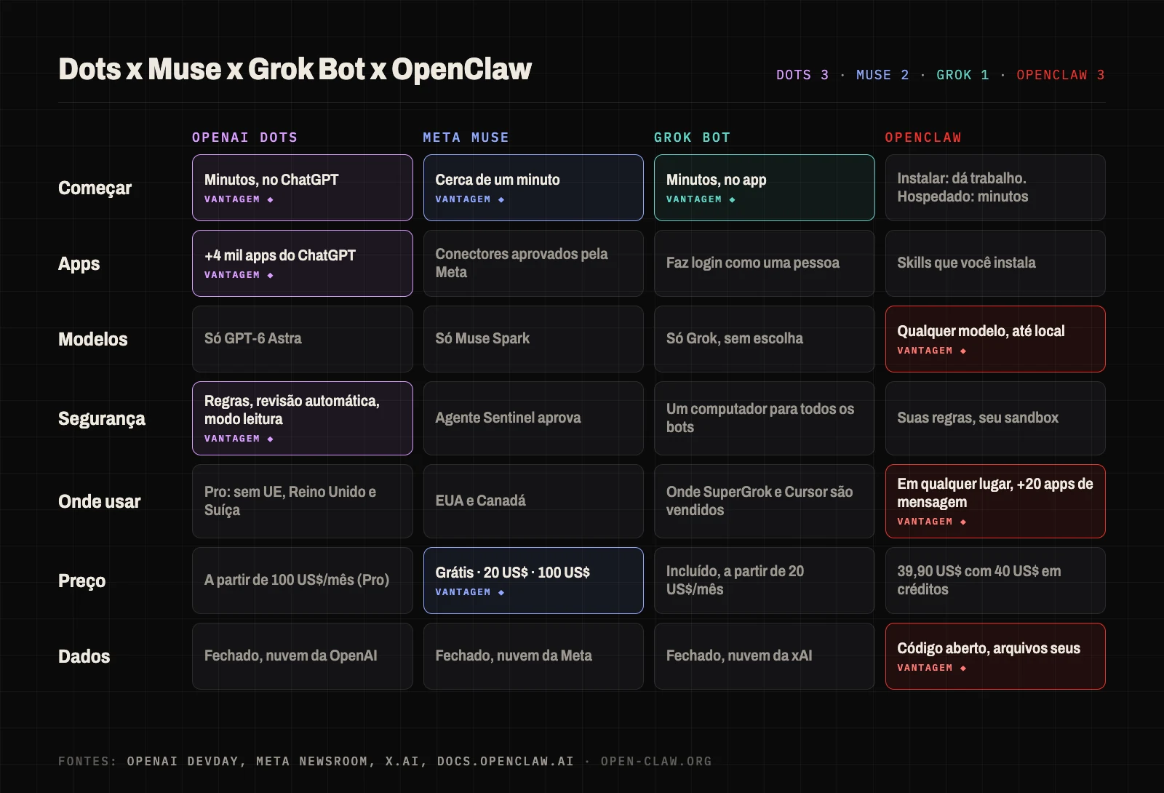Viewport: 1164px width, 793px height.
Task: Click Em qualquer lugar, +20 apps card
Action: coord(995,501)
